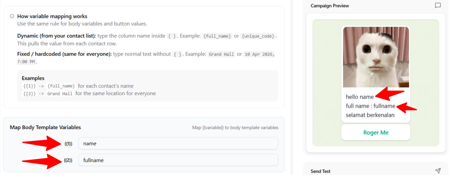Click the {unique_code} example code chip

[x=258, y=36]
